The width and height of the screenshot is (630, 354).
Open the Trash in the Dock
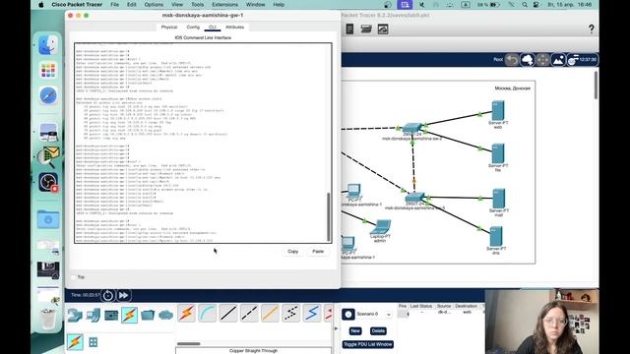click(48, 319)
